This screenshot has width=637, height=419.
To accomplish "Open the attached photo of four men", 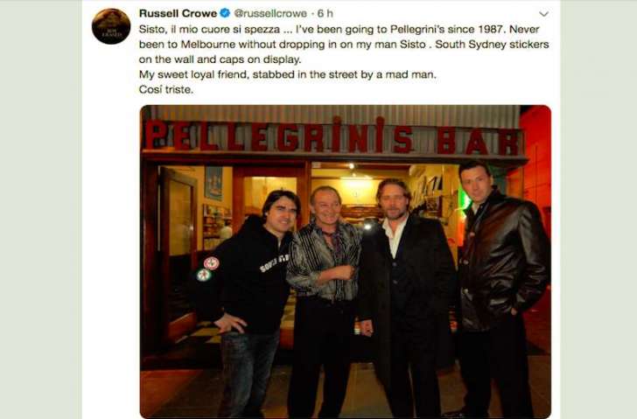I will (346, 261).
